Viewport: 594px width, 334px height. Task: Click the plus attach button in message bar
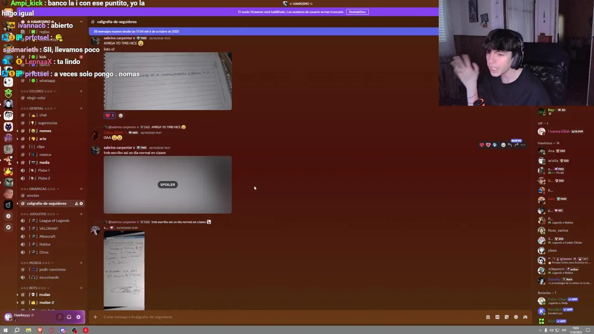click(x=95, y=317)
